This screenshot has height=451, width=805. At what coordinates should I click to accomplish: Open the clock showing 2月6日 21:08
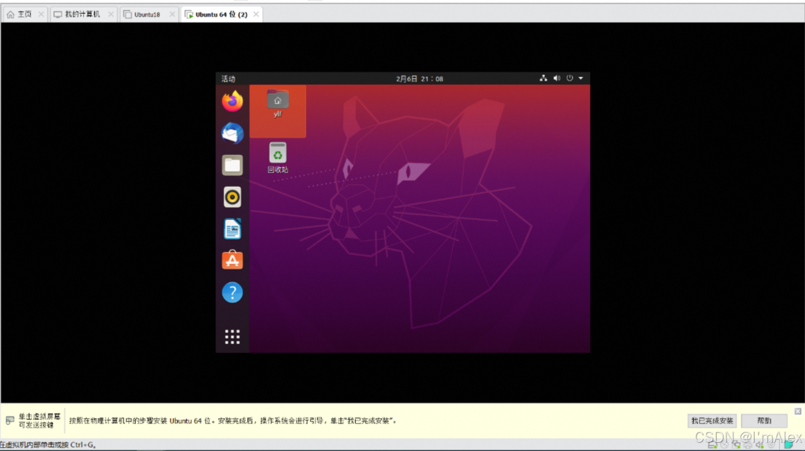(x=419, y=79)
